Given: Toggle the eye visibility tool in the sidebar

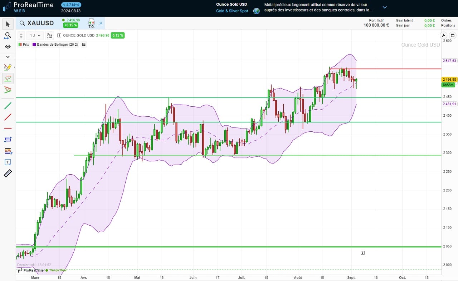Looking at the screenshot, I should pyautogui.click(x=8, y=47).
